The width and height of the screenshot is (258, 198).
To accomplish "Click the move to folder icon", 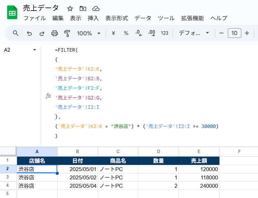I will [x=83, y=8].
